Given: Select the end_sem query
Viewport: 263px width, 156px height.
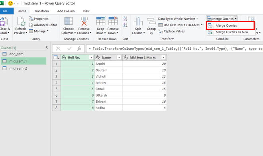Looking at the screenshot, I should coord(24,54).
